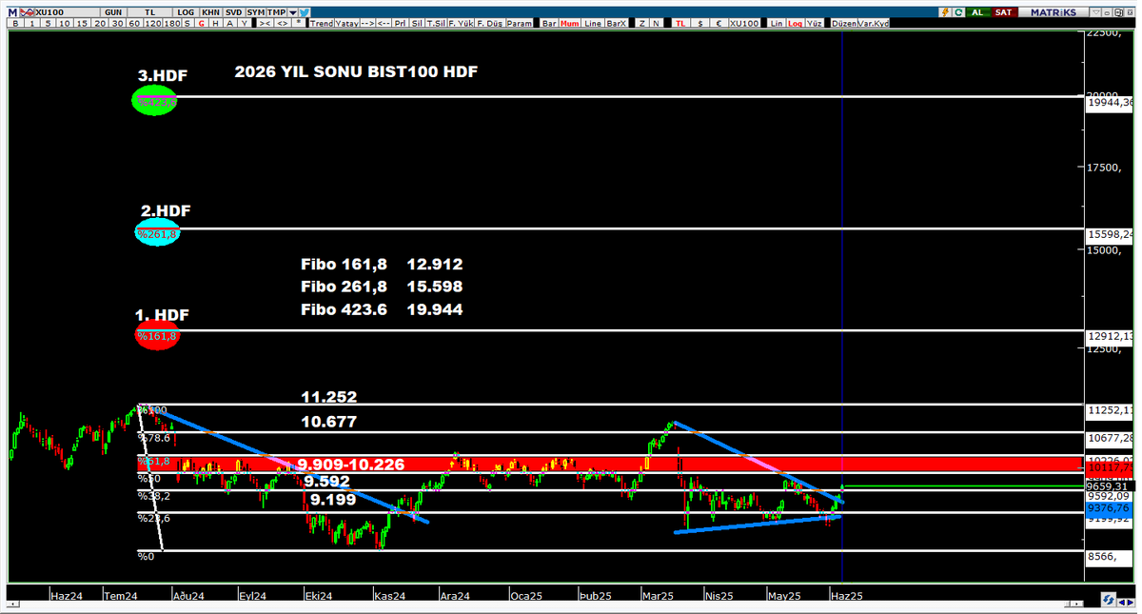This screenshot has height=614, width=1142.
Task: Click the SYM button
Action: 255,12
